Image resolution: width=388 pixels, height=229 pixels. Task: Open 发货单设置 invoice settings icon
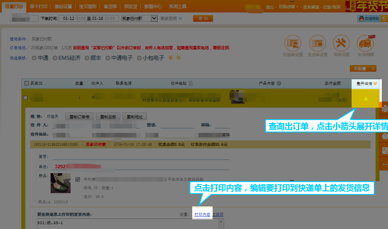coord(317,43)
